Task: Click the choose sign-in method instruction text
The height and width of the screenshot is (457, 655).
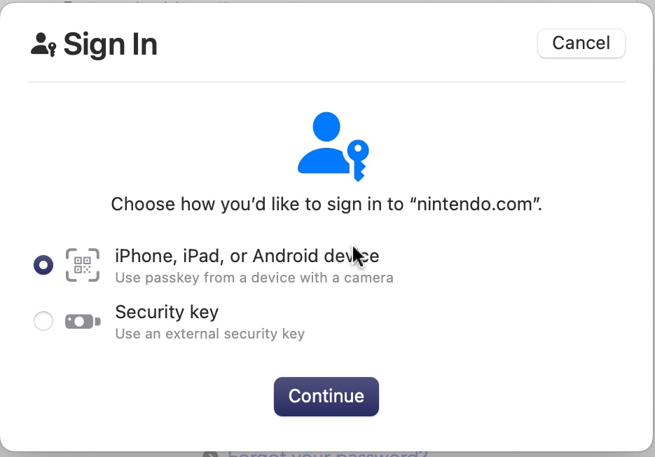Action: tap(326, 204)
